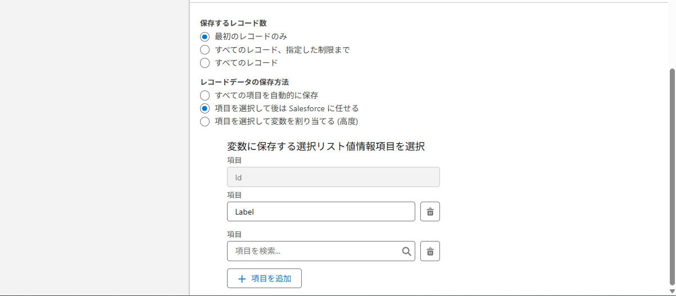Click the disabled Id field
676x296 pixels.
pyautogui.click(x=333, y=177)
